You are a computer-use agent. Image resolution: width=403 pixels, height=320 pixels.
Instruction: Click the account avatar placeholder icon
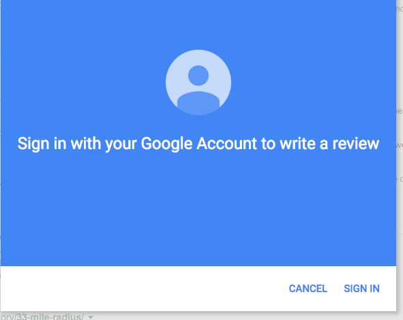tap(198, 82)
